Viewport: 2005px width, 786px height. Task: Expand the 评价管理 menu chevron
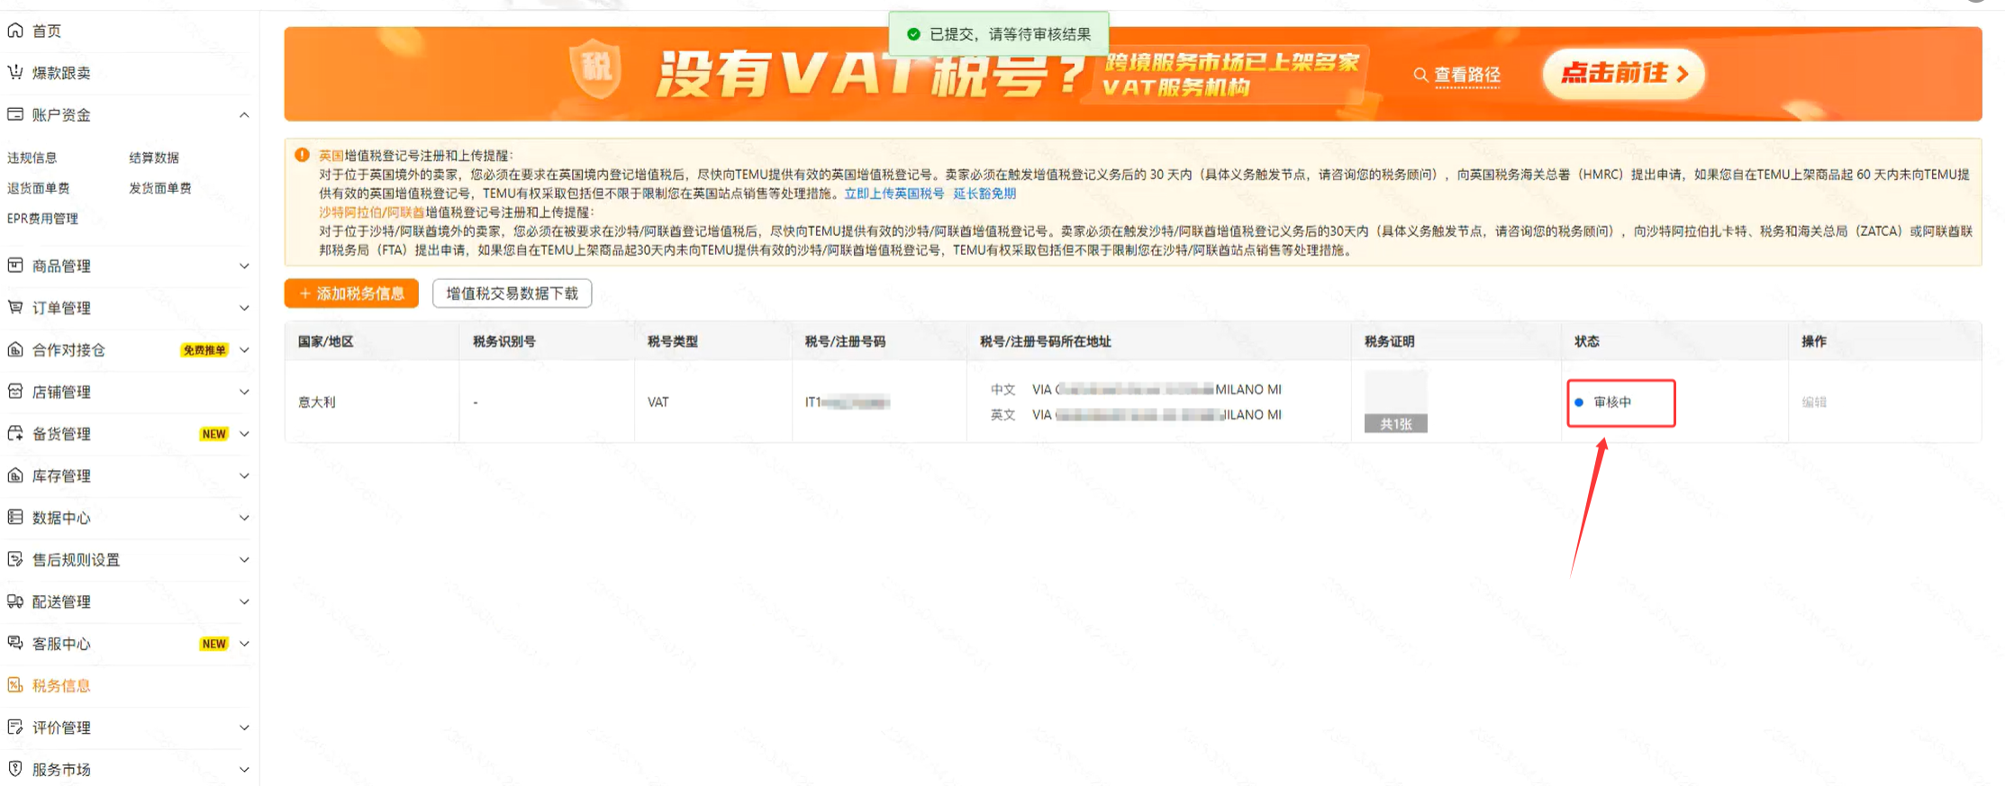point(244,727)
